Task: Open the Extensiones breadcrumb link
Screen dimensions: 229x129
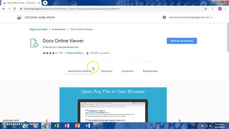Action: pos(59,29)
